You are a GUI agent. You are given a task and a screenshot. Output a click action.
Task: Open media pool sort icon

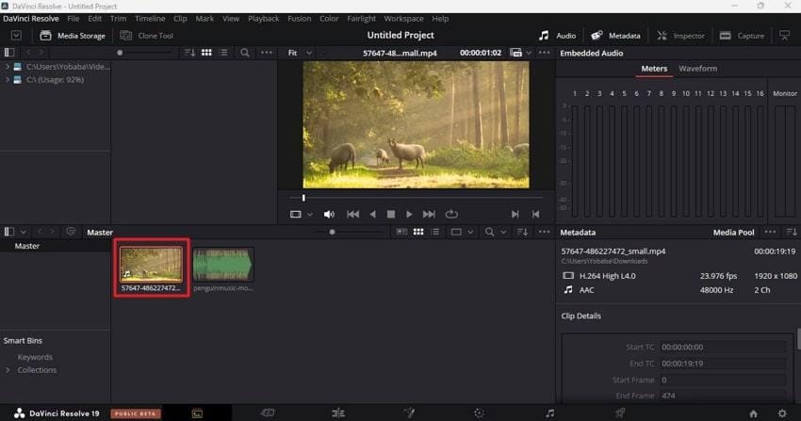pyautogui.click(x=521, y=233)
